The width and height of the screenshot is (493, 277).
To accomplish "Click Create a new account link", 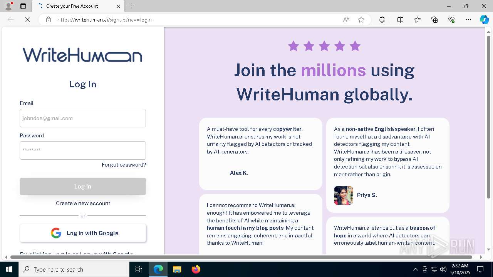I will click(83, 203).
